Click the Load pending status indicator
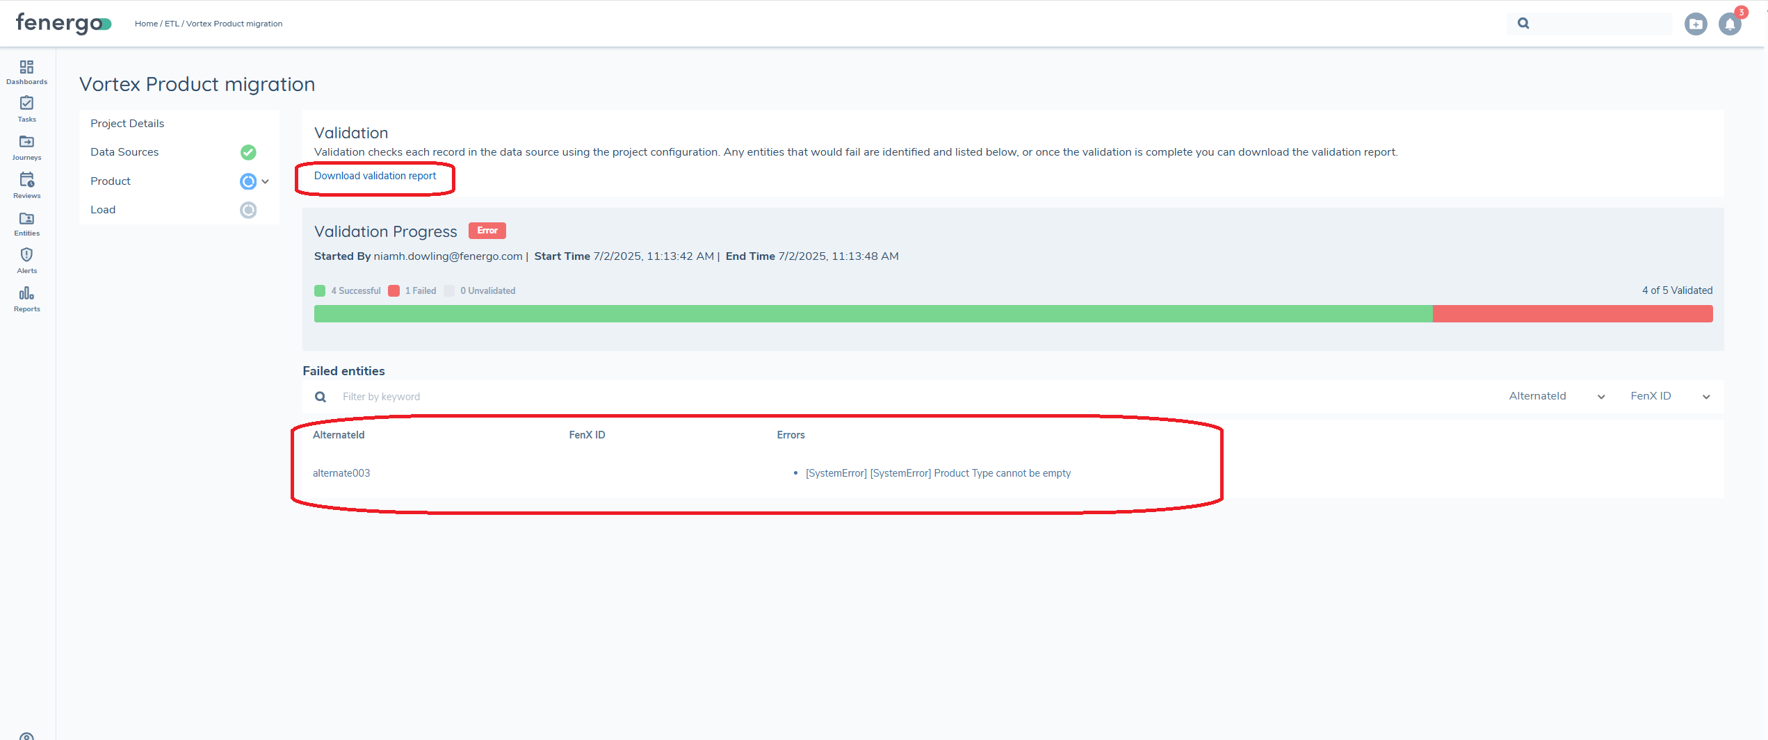 pyautogui.click(x=248, y=210)
